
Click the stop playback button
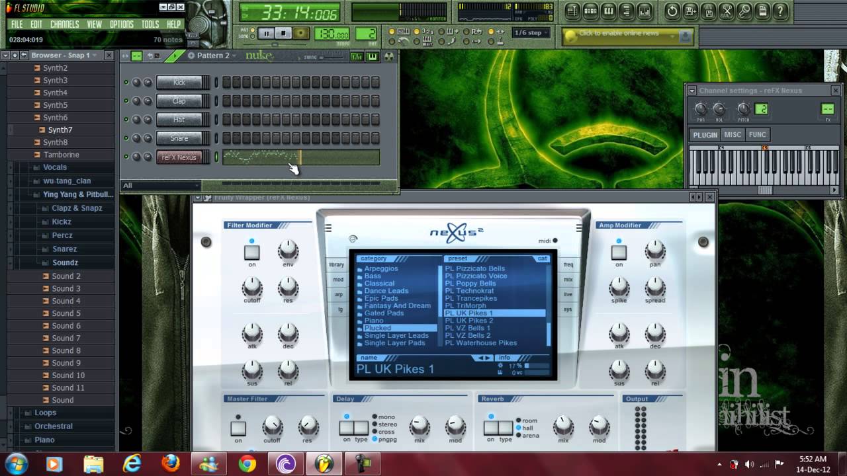click(x=283, y=33)
